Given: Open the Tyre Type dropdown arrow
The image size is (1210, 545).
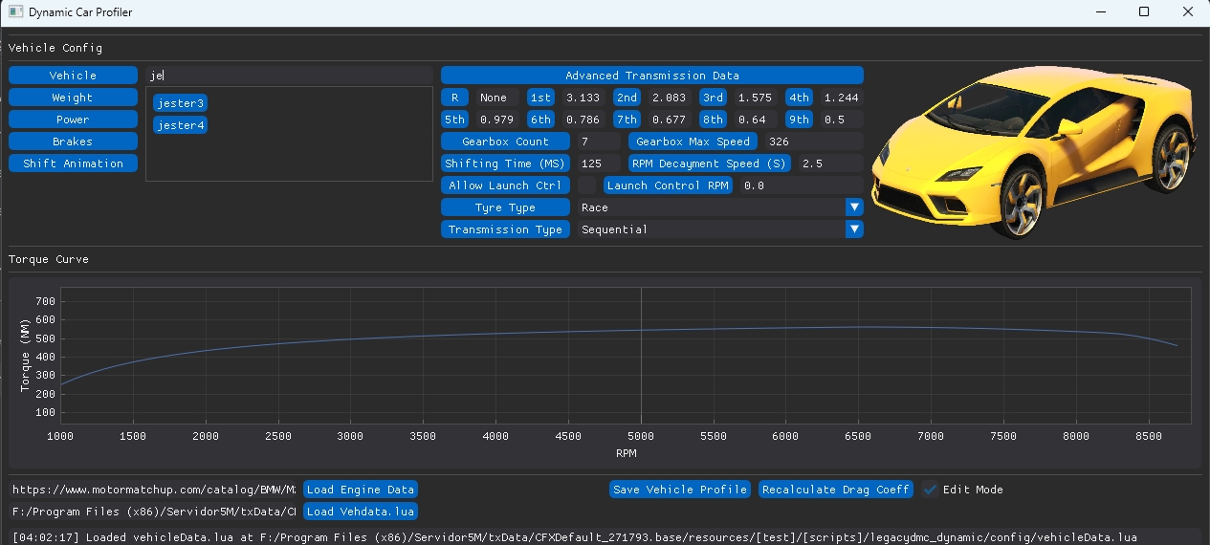Looking at the screenshot, I should (854, 207).
